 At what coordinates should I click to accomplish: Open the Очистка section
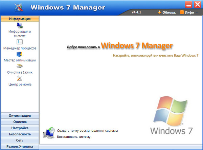click(20, 122)
